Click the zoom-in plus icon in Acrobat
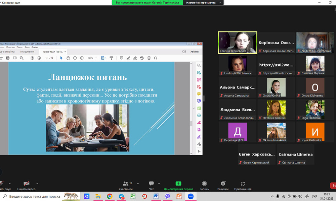336x201 pixels. pos(82,58)
